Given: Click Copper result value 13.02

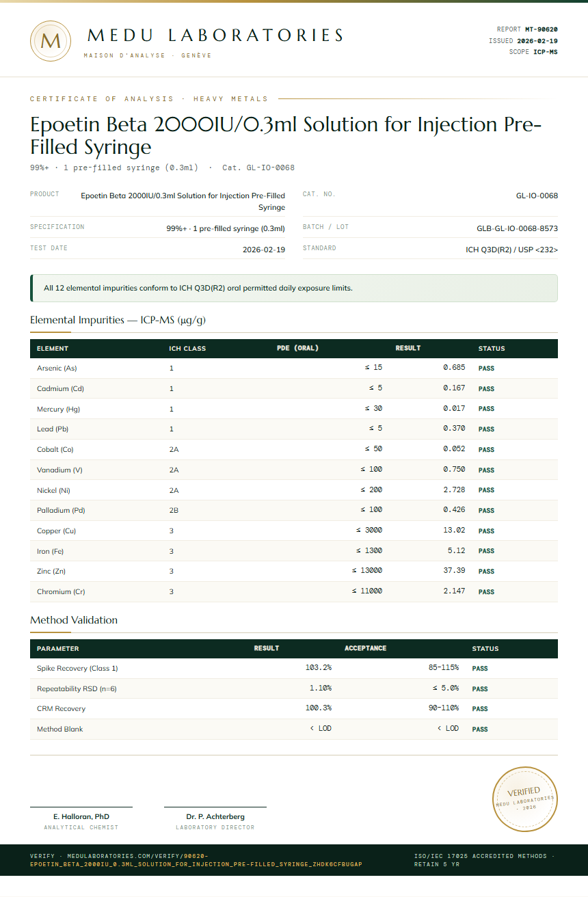Looking at the screenshot, I should click(x=454, y=530).
